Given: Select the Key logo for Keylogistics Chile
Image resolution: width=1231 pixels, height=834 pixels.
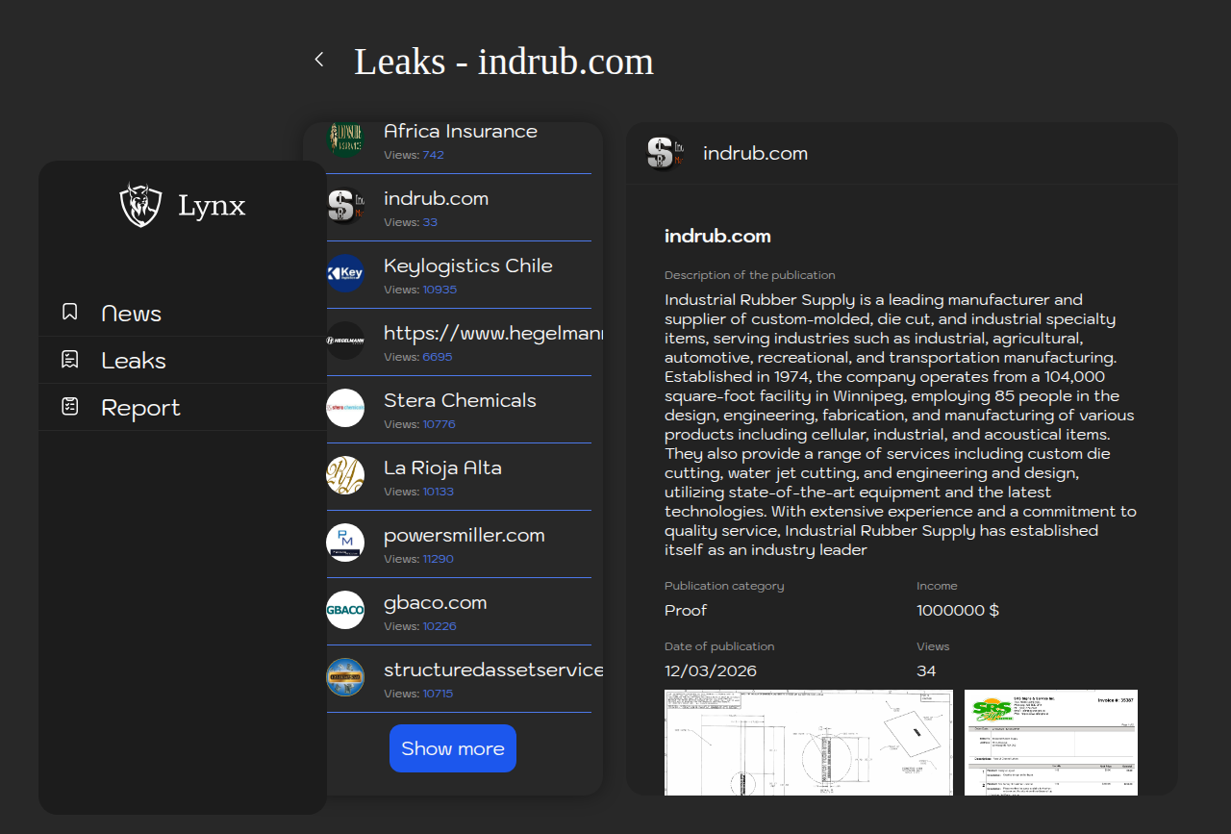Looking at the screenshot, I should coord(345,273).
